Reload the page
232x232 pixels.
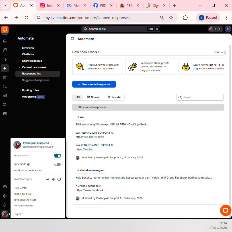(x=26, y=18)
